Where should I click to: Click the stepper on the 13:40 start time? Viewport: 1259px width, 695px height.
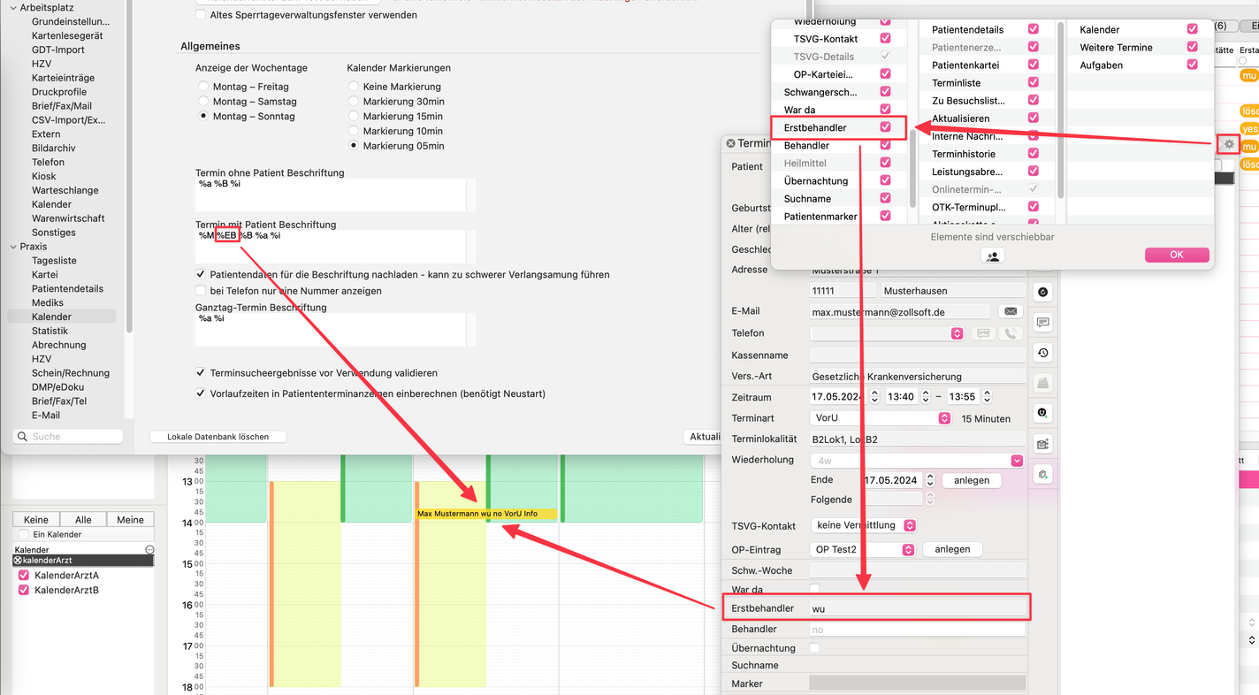pos(926,397)
